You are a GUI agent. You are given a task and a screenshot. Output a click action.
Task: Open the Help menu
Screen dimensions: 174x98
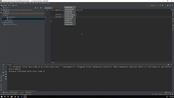48,3
